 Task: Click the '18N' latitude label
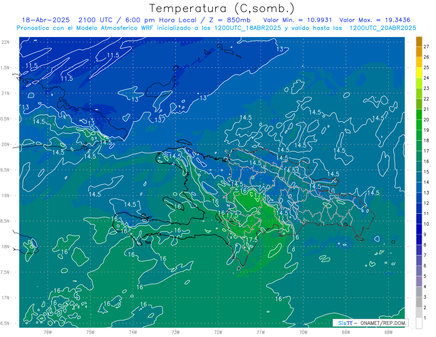pyautogui.click(x=6, y=246)
